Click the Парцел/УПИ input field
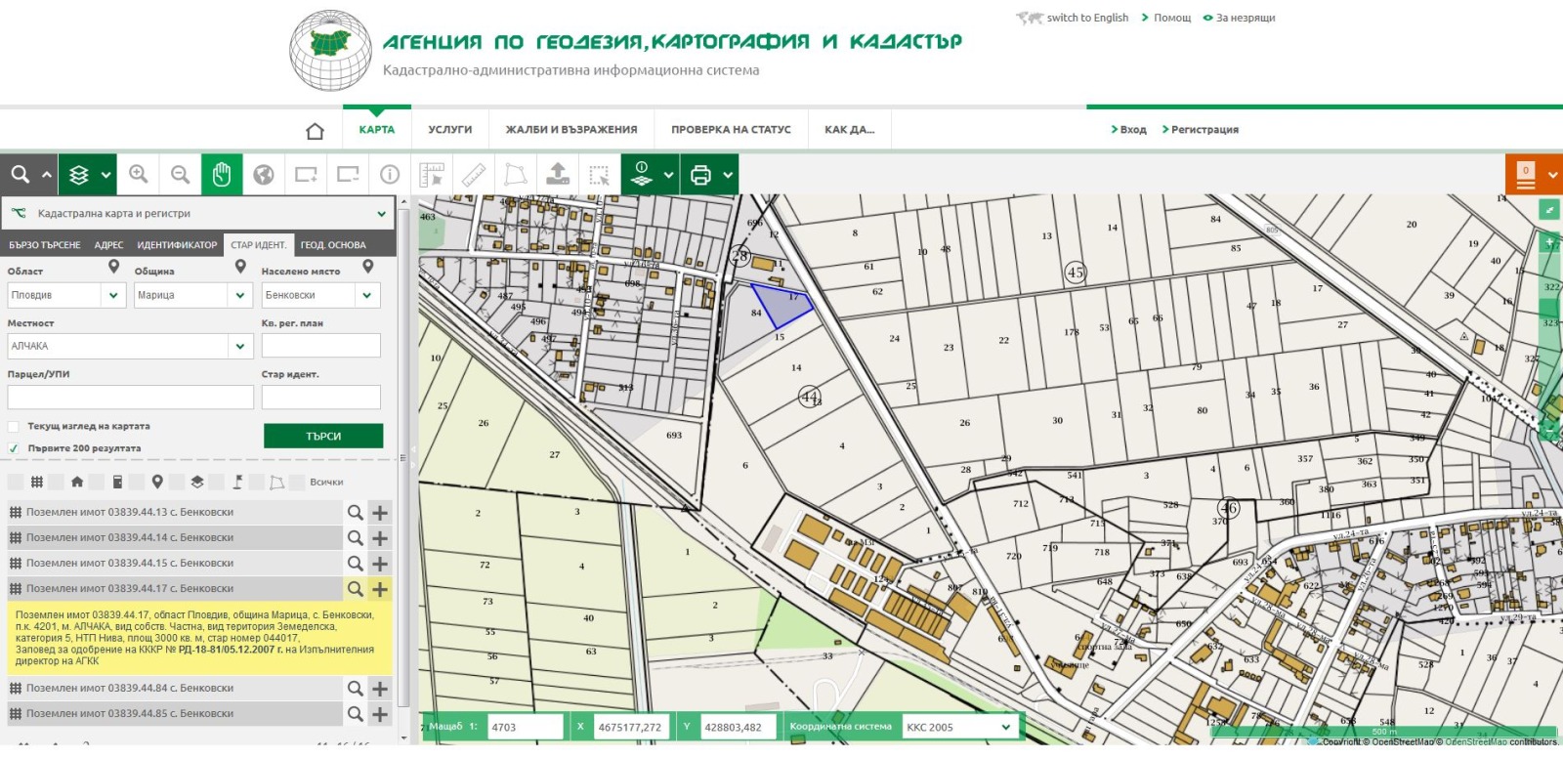 [130, 397]
